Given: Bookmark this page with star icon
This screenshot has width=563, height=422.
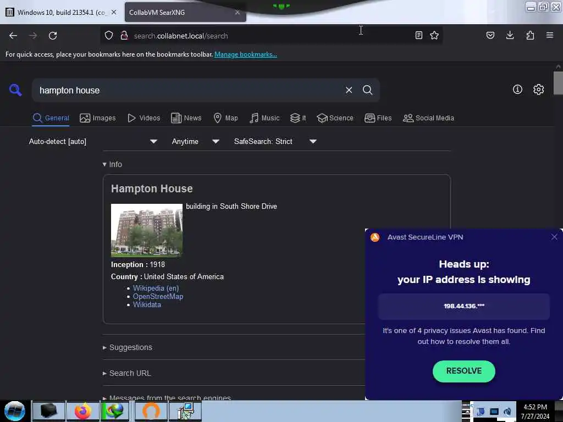Looking at the screenshot, I should (x=434, y=35).
